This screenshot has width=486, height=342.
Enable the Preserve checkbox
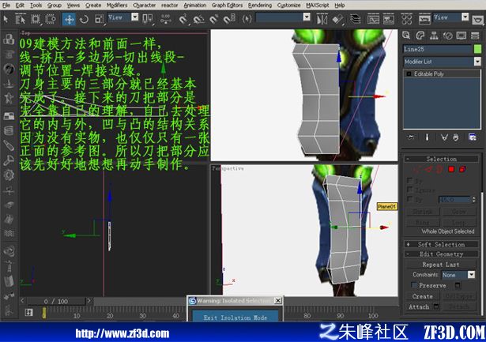pyautogui.click(x=414, y=285)
